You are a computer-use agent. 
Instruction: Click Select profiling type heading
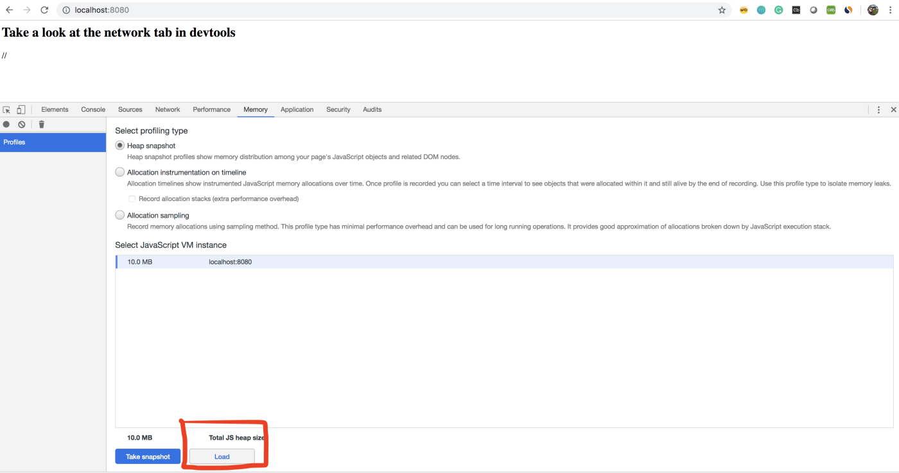click(x=152, y=130)
